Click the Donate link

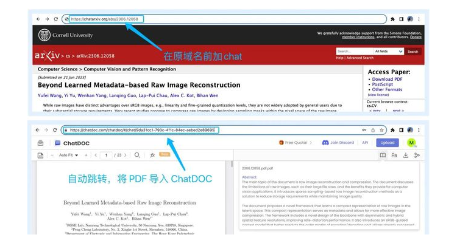pos(416,37)
